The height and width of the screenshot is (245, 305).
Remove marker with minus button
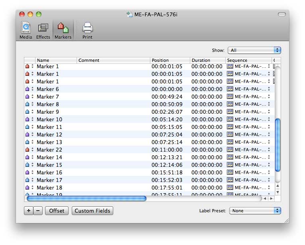click(38, 211)
